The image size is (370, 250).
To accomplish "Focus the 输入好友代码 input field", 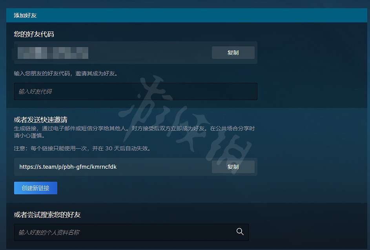I will pos(136,91).
